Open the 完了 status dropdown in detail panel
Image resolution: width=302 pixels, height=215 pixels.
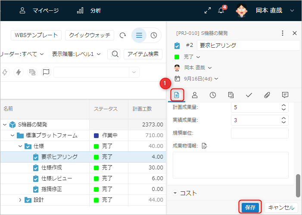coord(192,57)
